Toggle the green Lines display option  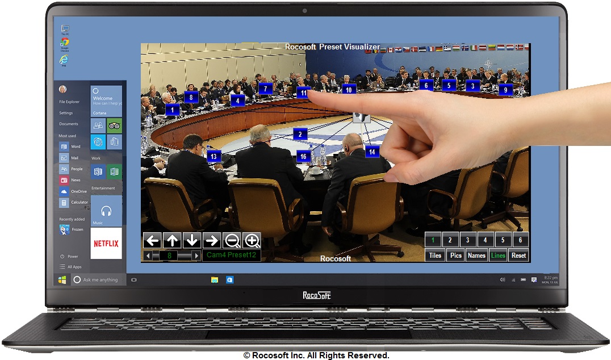(x=498, y=255)
